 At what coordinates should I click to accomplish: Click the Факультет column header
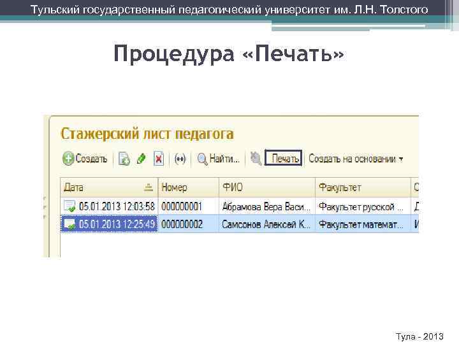click(x=363, y=187)
